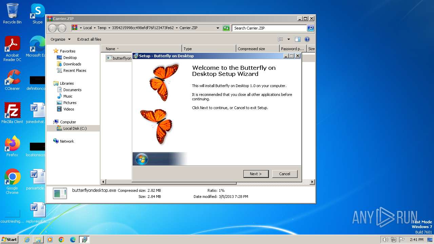Click Next in the setup wizard

point(256,174)
